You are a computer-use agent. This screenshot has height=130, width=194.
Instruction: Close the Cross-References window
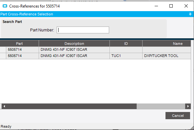(186, 6)
